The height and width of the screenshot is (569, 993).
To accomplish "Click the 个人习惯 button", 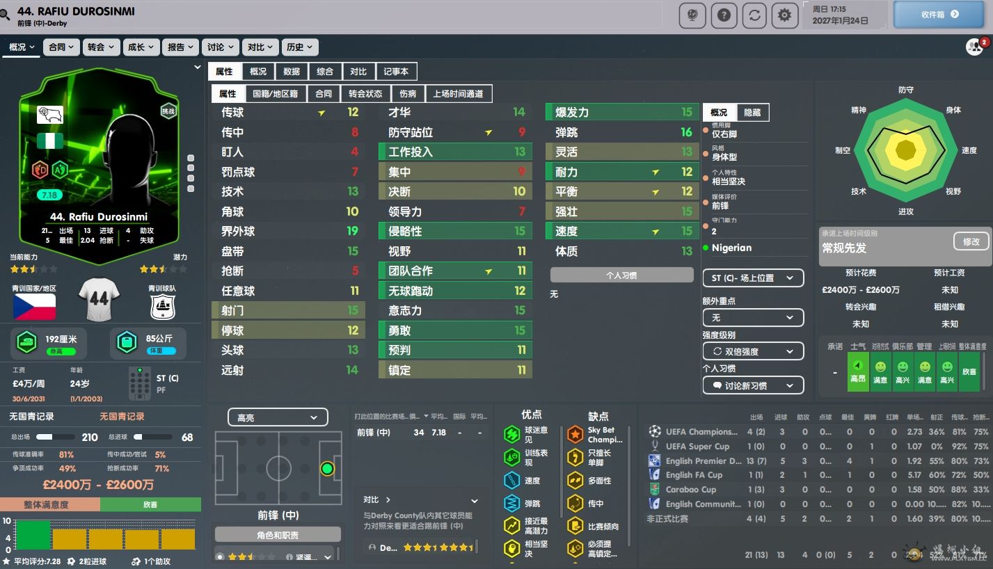I will tap(621, 275).
